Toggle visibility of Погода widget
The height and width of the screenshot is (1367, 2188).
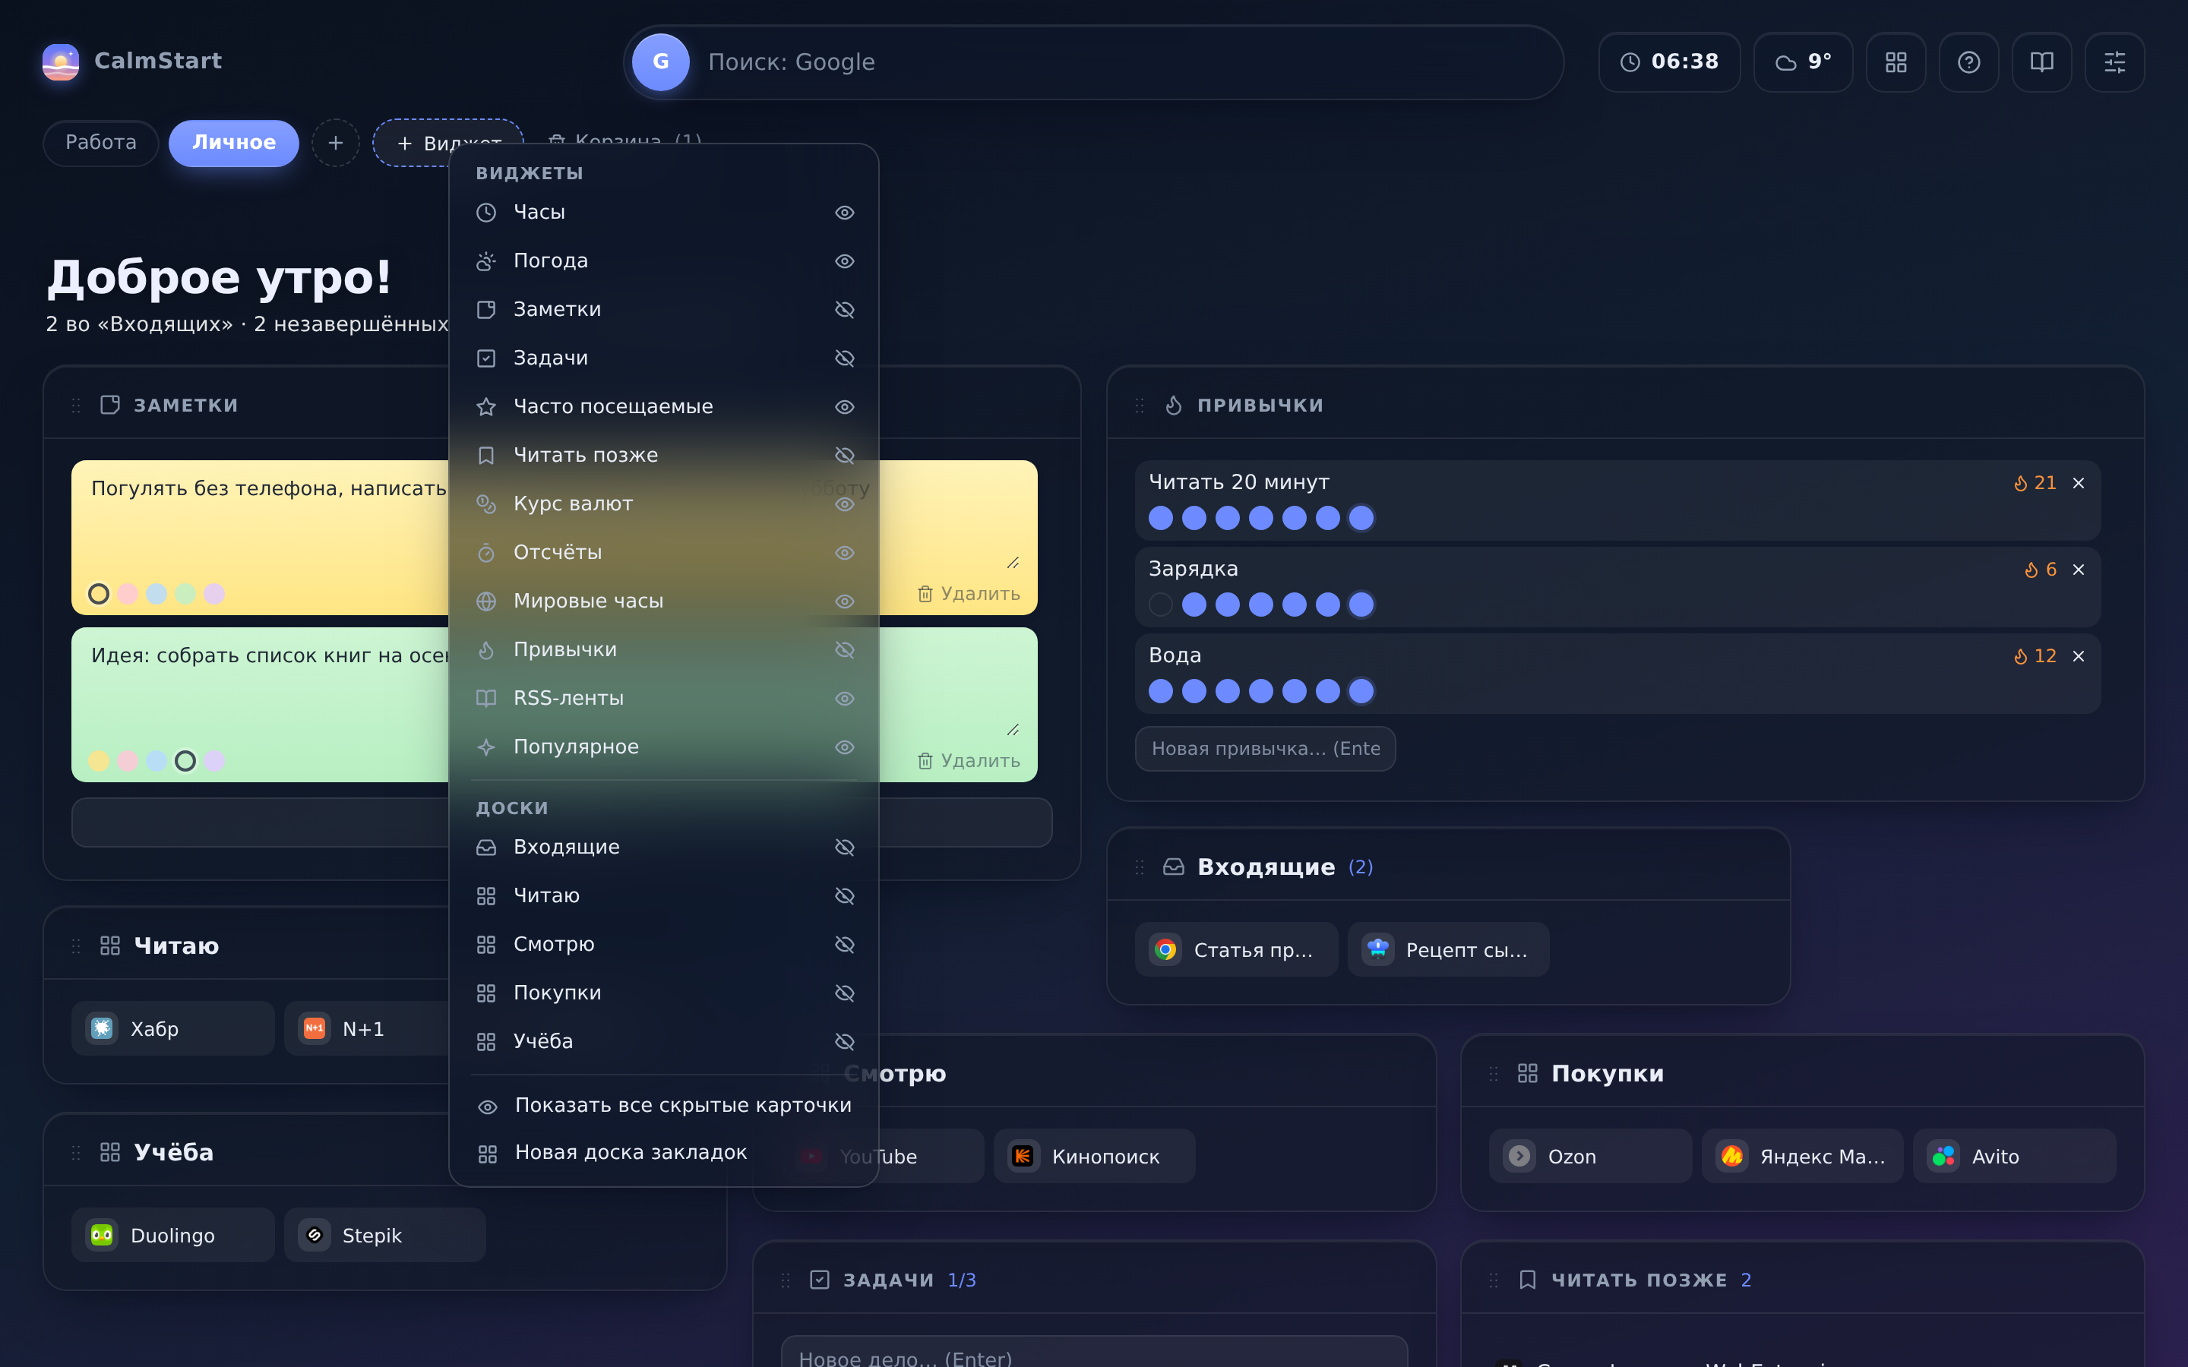pyautogui.click(x=845, y=261)
